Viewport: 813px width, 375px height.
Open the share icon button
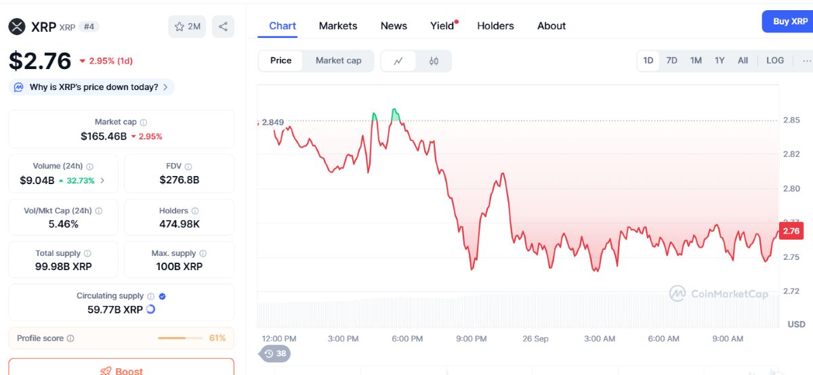point(223,27)
